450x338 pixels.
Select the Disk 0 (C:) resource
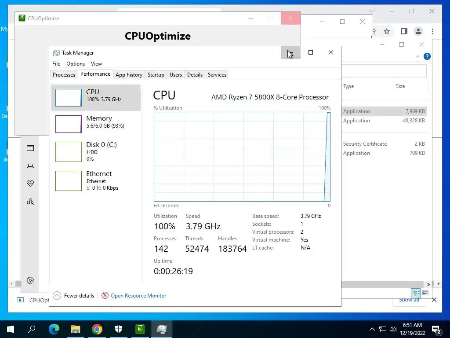[x=96, y=151]
